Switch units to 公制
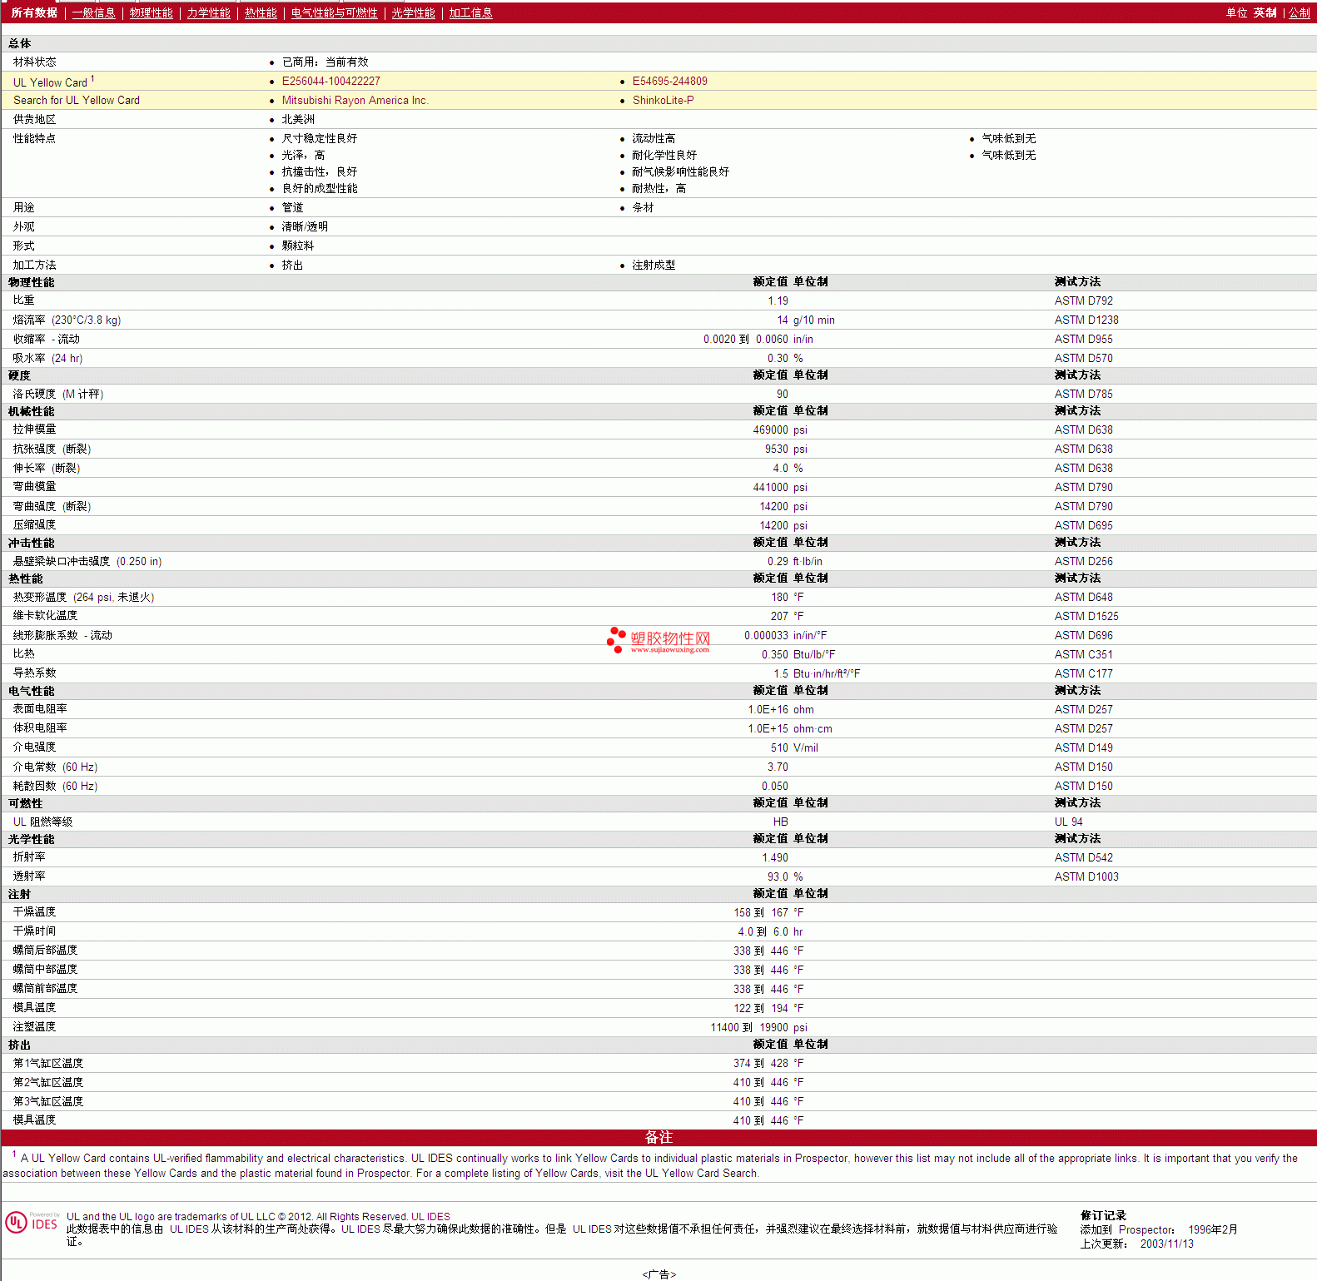Screen dimensions: 1317x1281 1300,13
